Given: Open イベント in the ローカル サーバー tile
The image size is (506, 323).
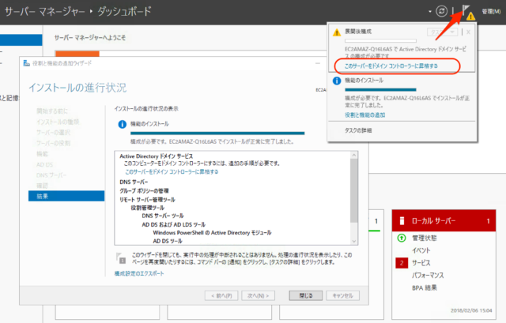Looking at the screenshot, I should point(421,250).
